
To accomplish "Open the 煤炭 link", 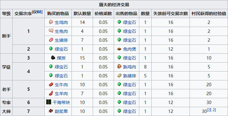I will (x=61, y=58).
